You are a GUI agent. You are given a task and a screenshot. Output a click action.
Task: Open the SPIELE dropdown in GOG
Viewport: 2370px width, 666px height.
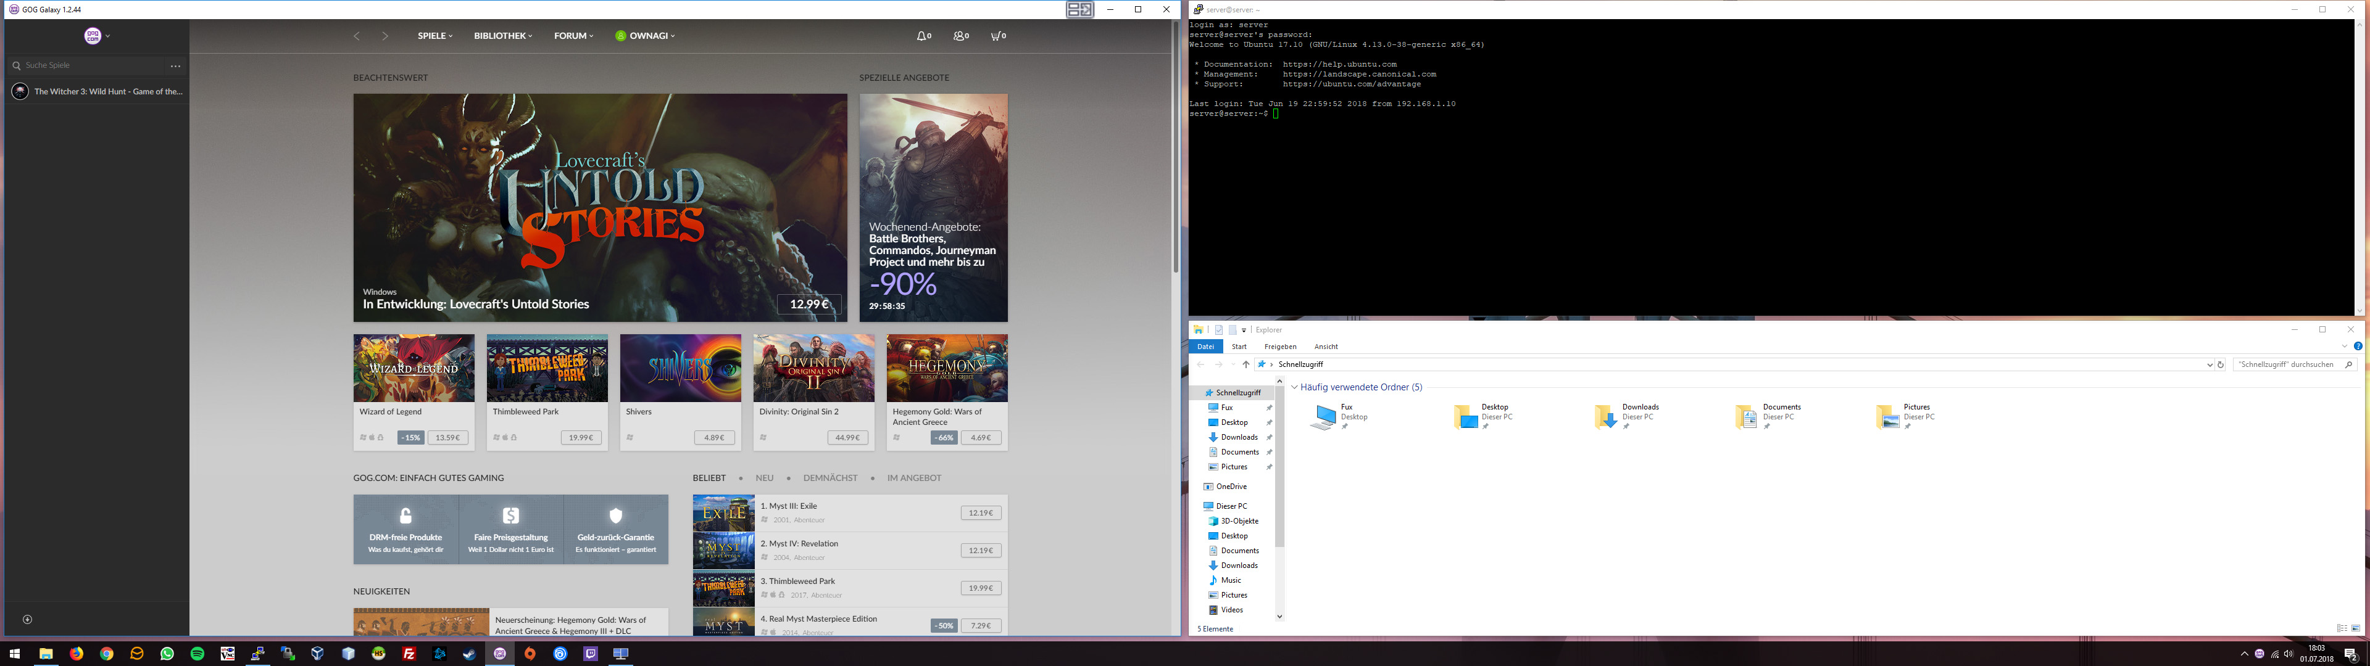(435, 36)
